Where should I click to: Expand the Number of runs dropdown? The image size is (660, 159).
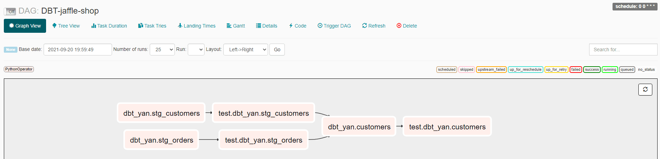click(162, 50)
